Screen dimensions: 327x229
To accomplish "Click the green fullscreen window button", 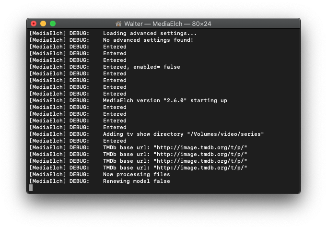I will point(53,24).
